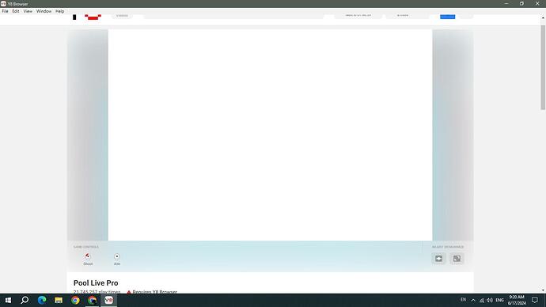Open the volume control tray icon

[x=490, y=300]
